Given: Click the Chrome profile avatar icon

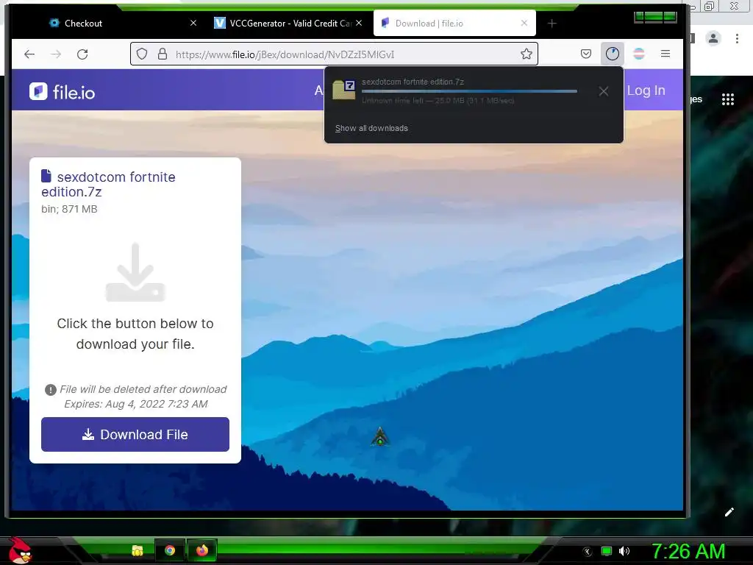Looking at the screenshot, I should [x=713, y=38].
